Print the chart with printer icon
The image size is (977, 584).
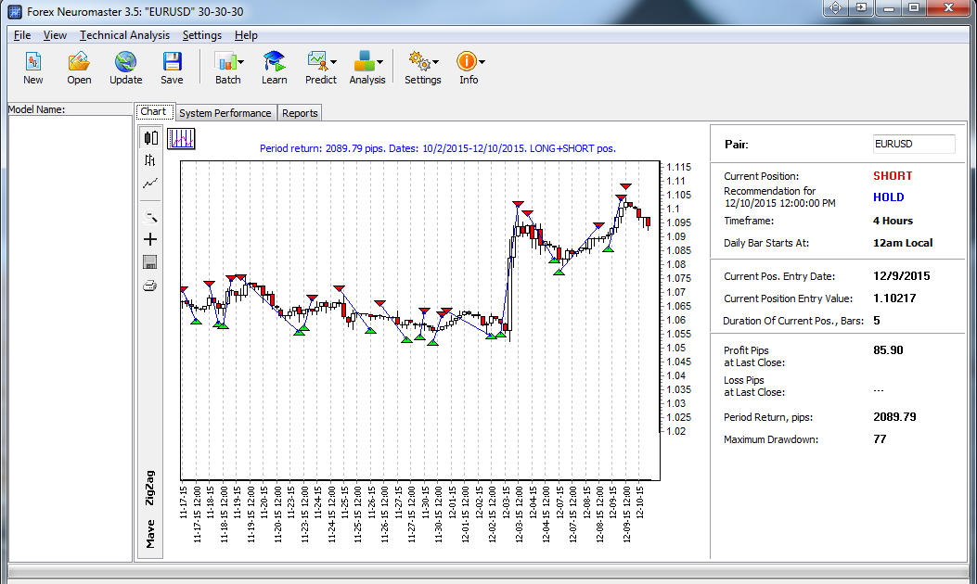(x=150, y=286)
